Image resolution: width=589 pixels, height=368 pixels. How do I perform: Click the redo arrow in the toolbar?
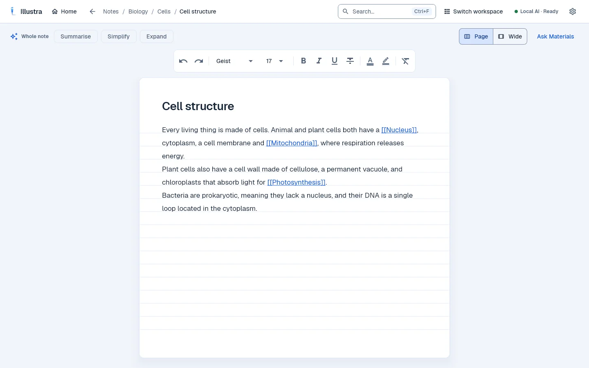coord(199,61)
